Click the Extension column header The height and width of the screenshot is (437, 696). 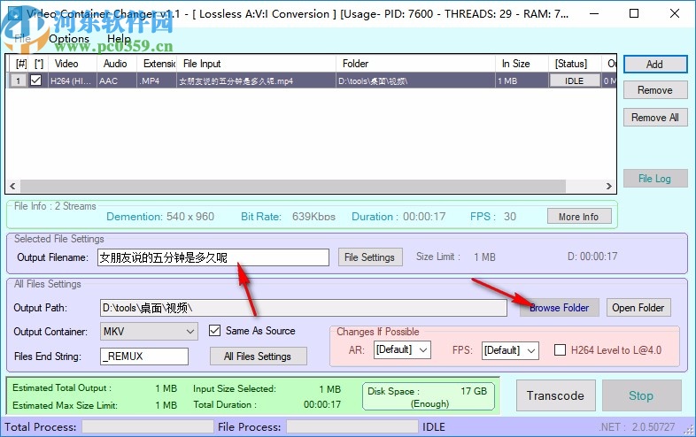click(157, 64)
